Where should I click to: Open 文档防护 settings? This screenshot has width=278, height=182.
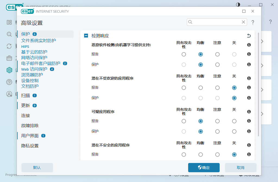point(30,86)
